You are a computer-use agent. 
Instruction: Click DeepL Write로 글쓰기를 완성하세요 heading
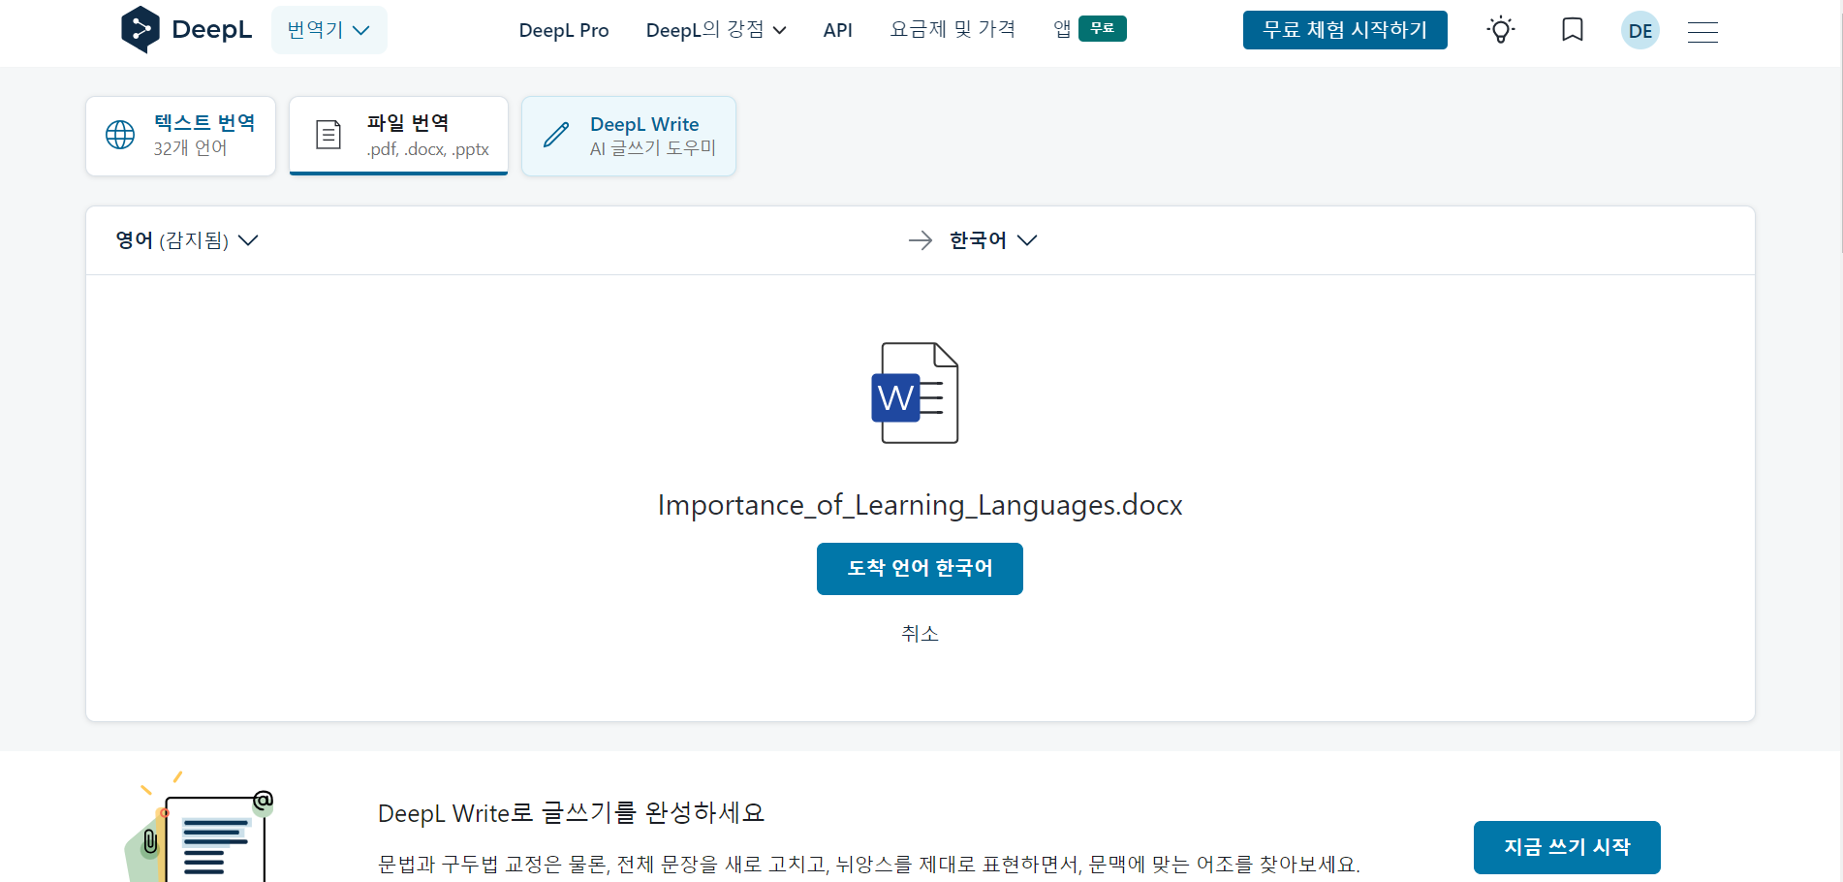[x=571, y=812]
